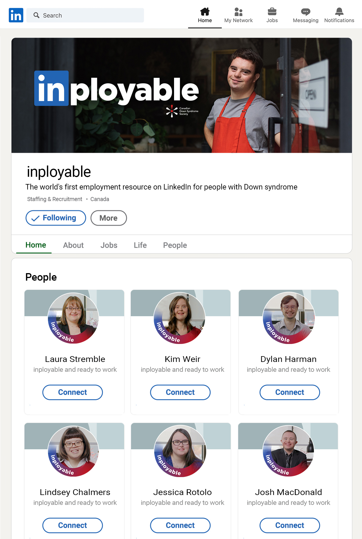Connect with Laura Stremble

coord(73,392)
